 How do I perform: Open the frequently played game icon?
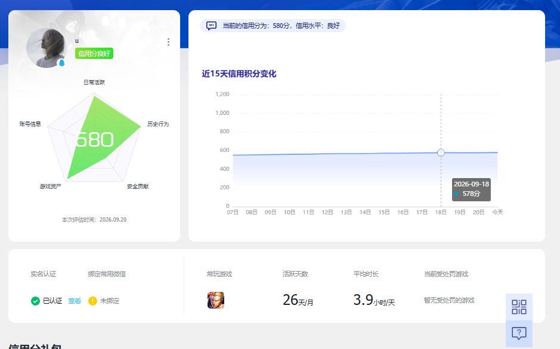pos(216,300)
